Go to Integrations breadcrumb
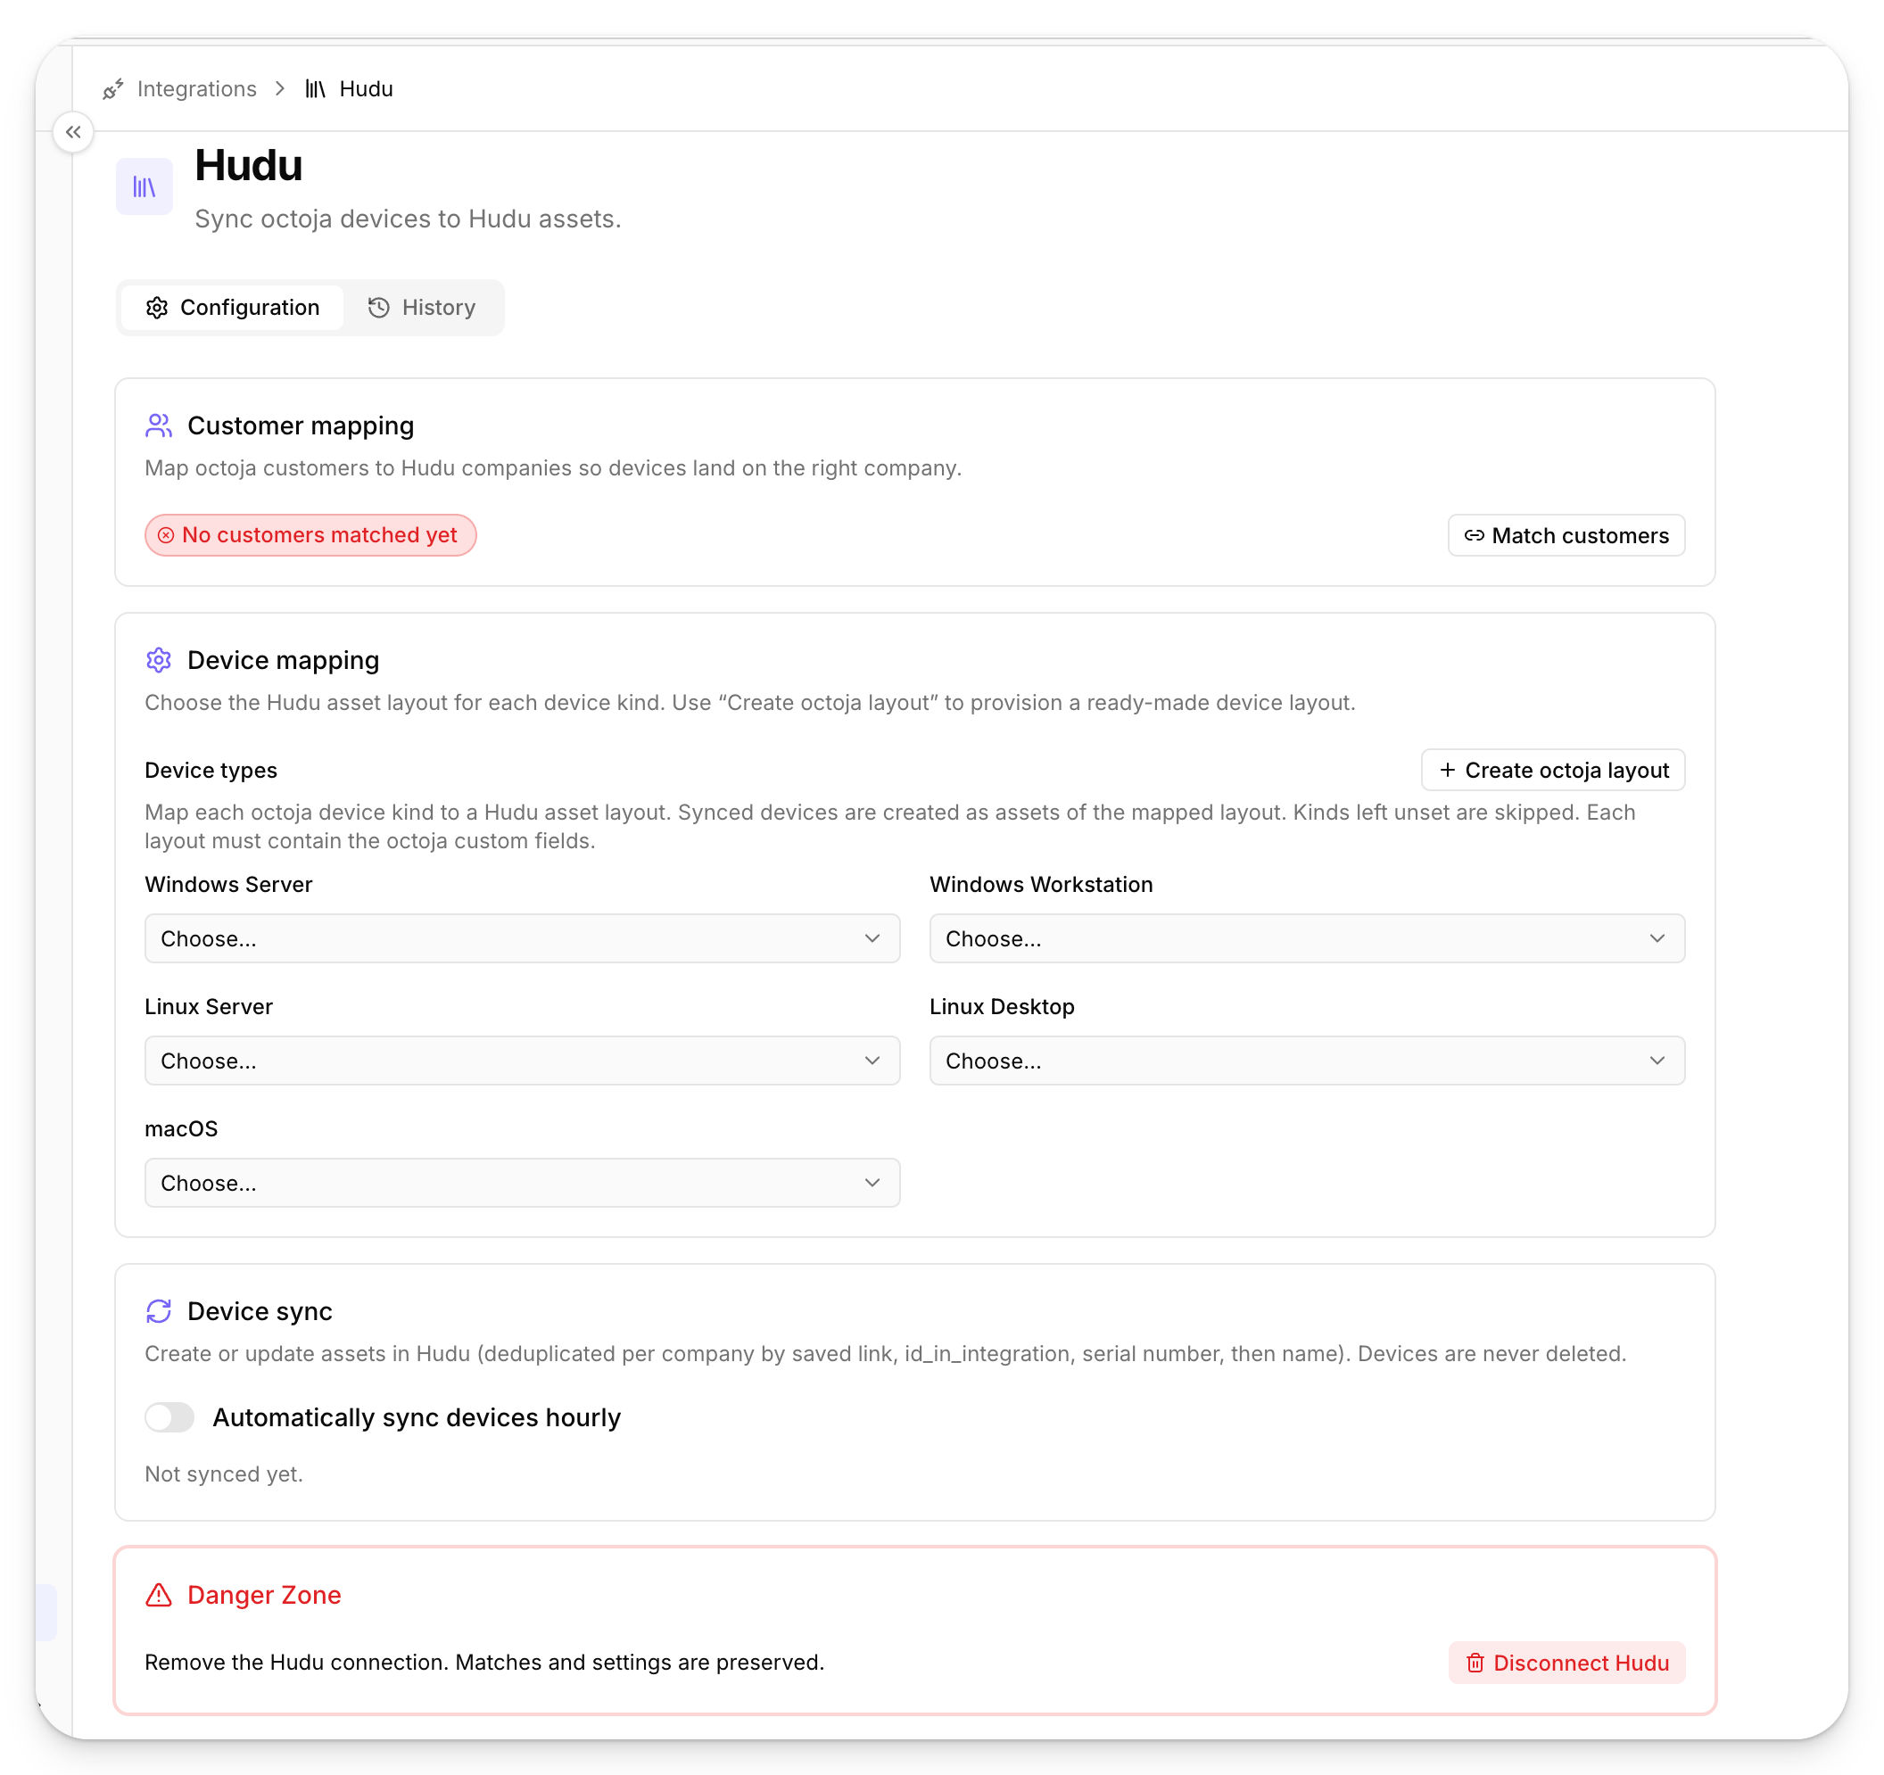1884x1775 pixels. (x=197, y=89)
